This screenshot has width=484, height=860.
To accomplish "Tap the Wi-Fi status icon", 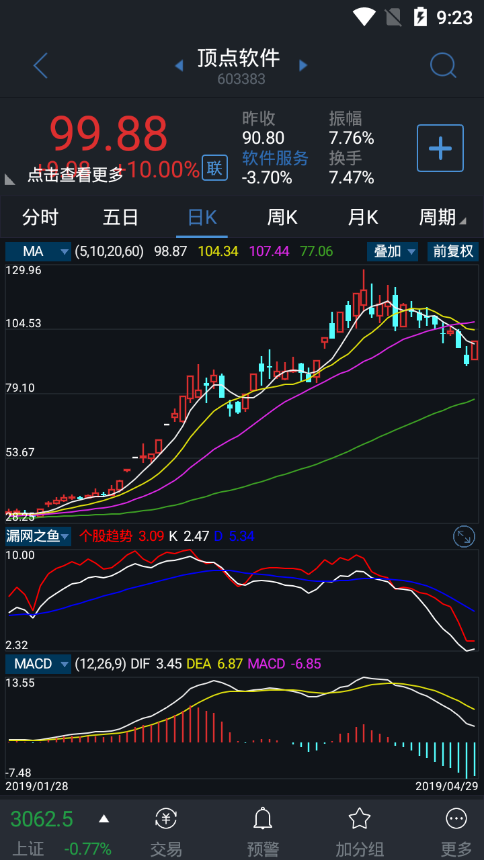I will click(x=364, y=17).
